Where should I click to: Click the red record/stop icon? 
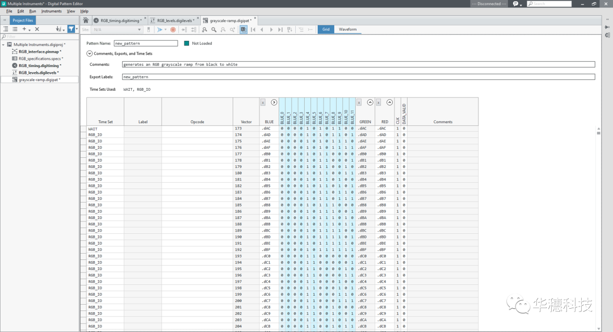tap(173, 30)
